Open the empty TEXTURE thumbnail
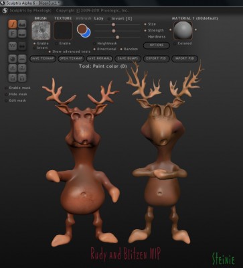The image size is (243, 268). (x=63, y=31)
